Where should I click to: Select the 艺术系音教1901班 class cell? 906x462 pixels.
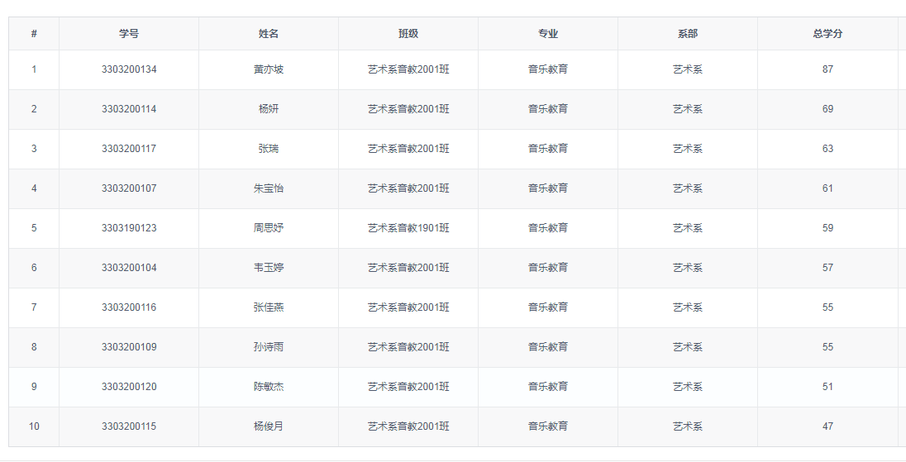point(408,228)
